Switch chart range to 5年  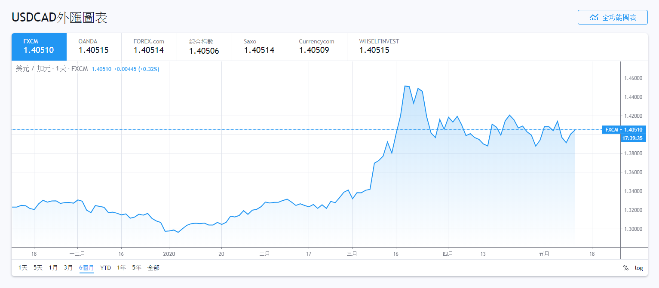(x=136, y=268)
